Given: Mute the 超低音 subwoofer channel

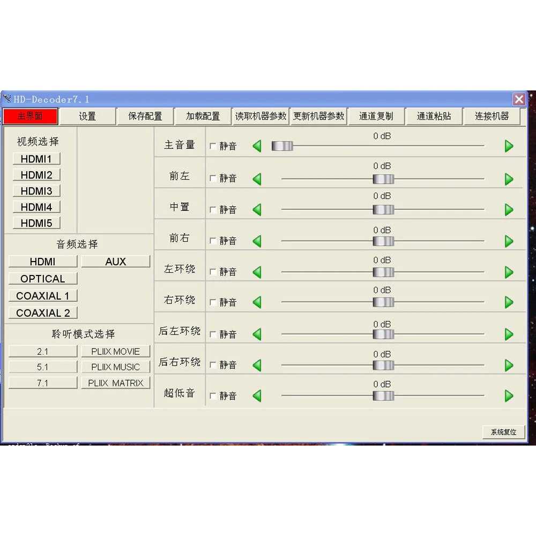Looking at the screenshot, I should click(x=213, y=396).
